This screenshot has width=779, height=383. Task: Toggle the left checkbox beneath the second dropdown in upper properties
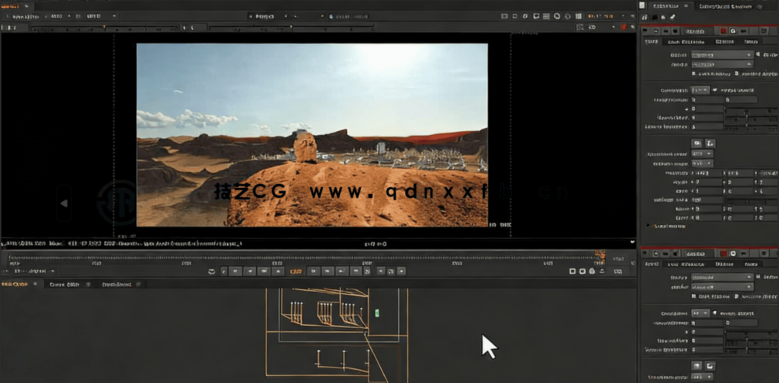(694, 73)
